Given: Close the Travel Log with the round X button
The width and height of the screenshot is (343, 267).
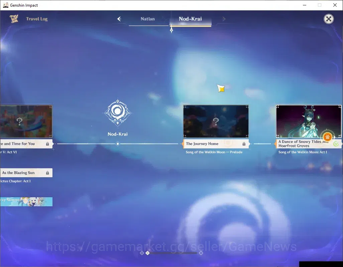Looking at the screenshot, I should [x=329, y=19].
